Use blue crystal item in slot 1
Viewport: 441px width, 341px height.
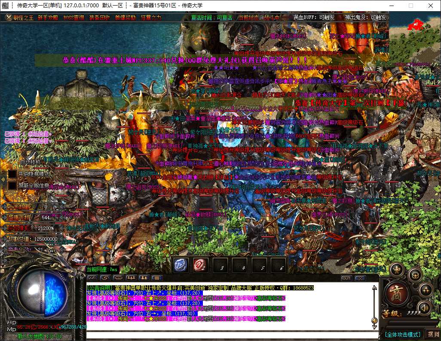[x=181, y=265]
